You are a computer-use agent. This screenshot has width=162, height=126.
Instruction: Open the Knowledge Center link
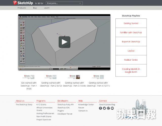[86, 105]
